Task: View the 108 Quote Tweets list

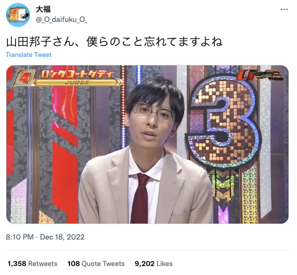Action: pyautogui.click(x=96, y=264)
